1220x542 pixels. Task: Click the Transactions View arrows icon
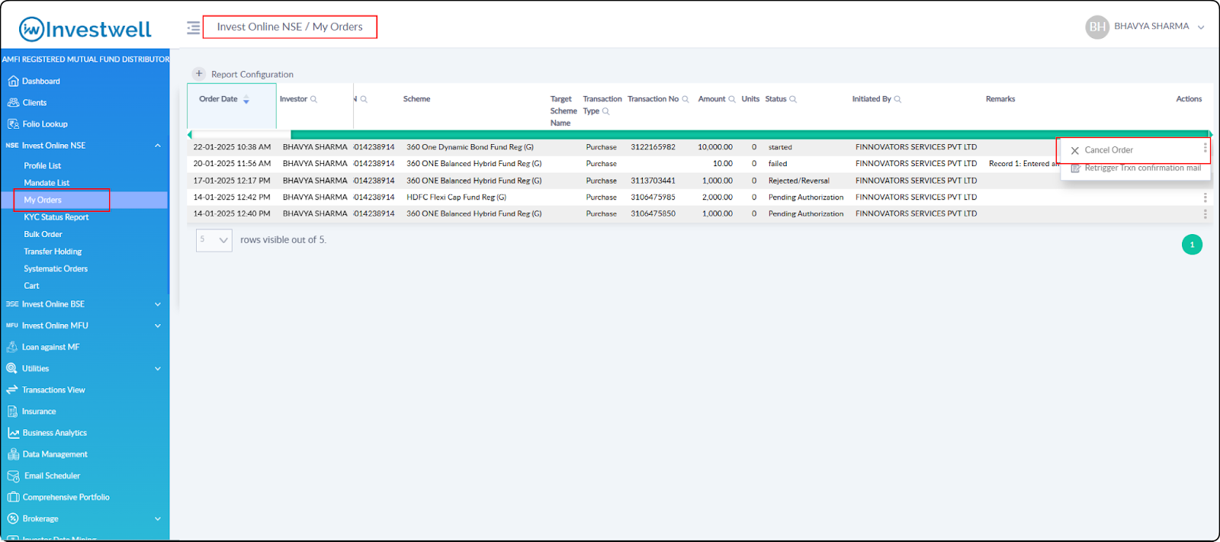click(x=12, y=390)
